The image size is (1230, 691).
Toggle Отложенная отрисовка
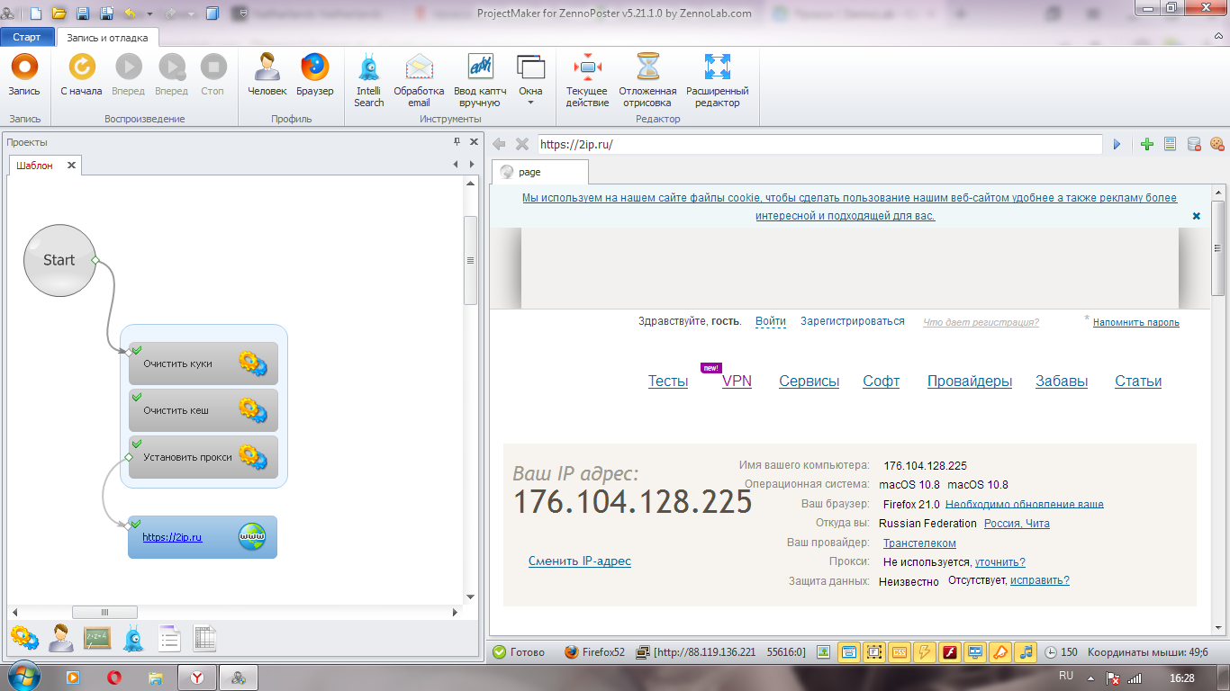tap(647, 80)
